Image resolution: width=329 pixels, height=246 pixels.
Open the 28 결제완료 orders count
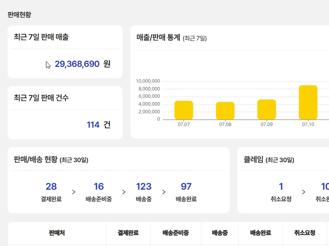pos(51,186)
